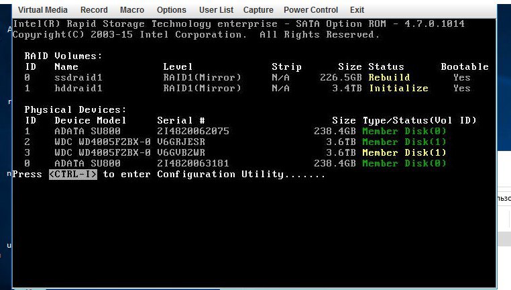This screenshot has height=290, width=511.
Task: Open the Virtual Media menu
Action: (x=43, y=10)
